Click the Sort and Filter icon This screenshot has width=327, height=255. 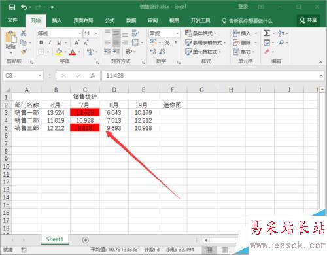pyautogui.click(x=281, y=33)
